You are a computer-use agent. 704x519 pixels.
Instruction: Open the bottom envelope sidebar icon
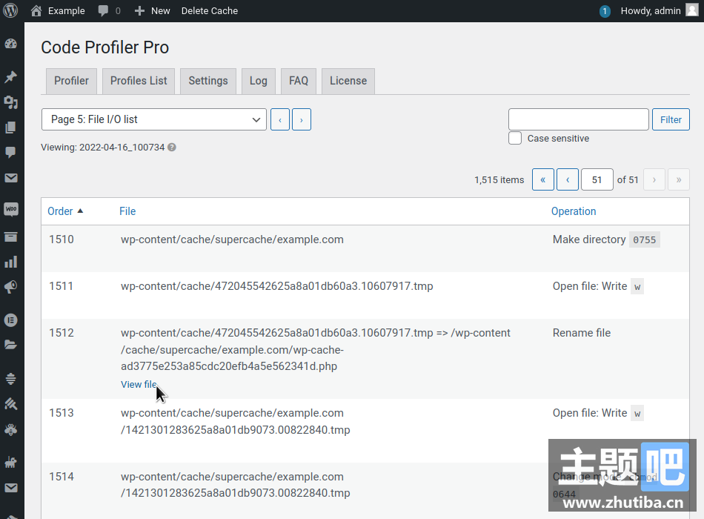(11, 488)
